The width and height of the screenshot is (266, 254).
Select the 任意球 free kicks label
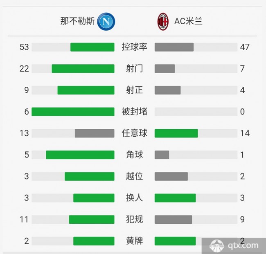[x=134, y=133]
